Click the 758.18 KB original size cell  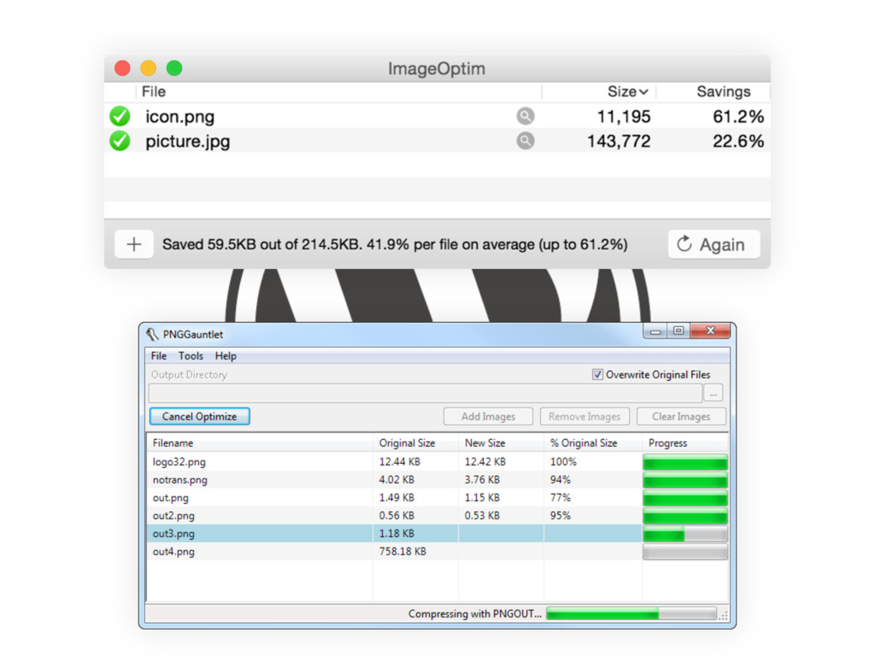[402, 551]
